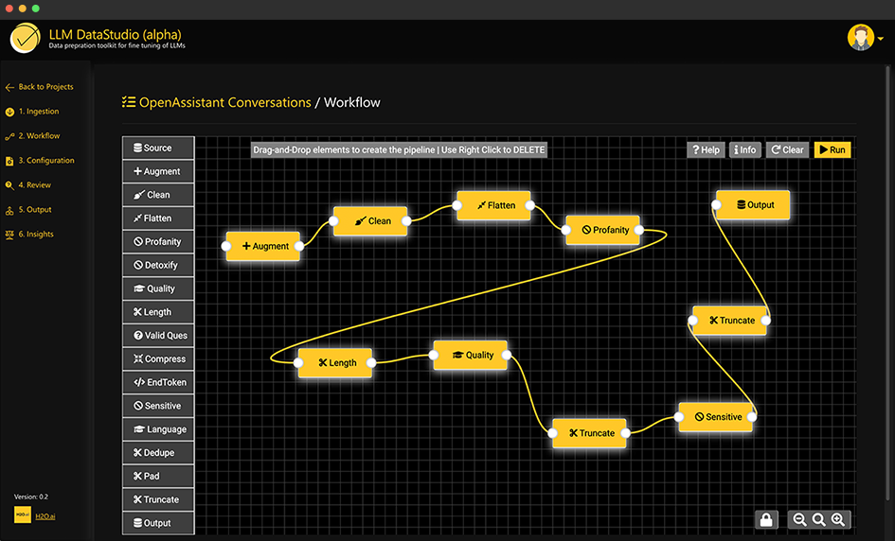
Task: Open the user avatar profile menu
Action: coord(861,38)
